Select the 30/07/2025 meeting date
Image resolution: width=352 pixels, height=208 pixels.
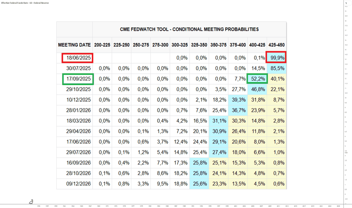[78, 68]
